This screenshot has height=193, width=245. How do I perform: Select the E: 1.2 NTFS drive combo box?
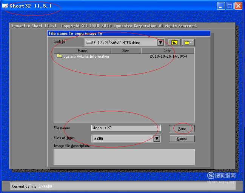click(124, 43)
